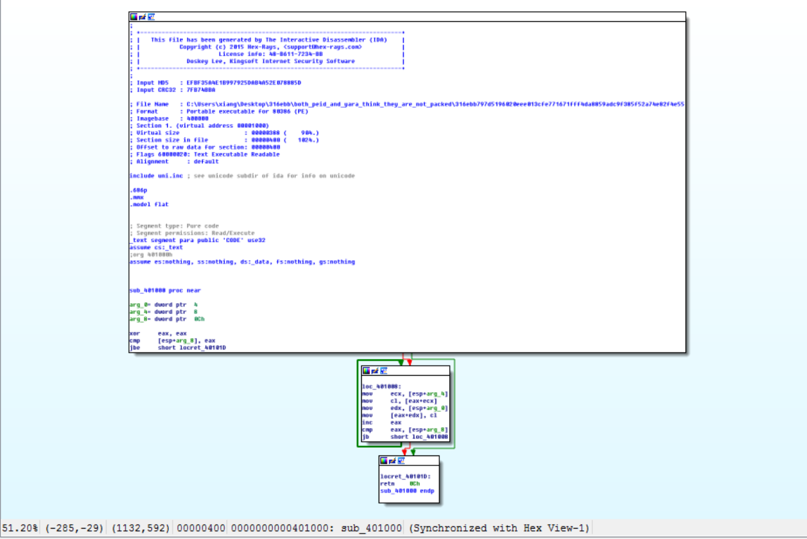Viewport: 807px width, 539px height.
Task: Click the 'retn 0Ch' instruction
Action: [x=400, y=484]
